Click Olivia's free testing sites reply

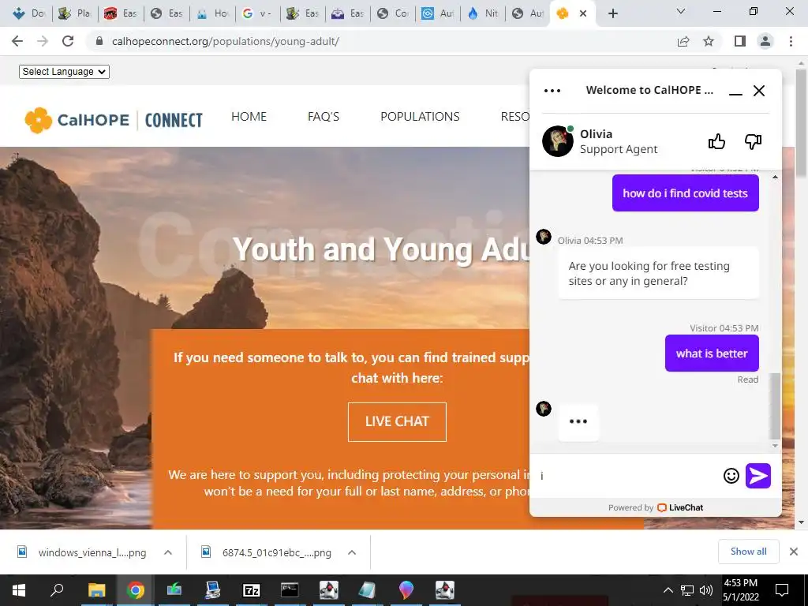[x=658, y=273]
